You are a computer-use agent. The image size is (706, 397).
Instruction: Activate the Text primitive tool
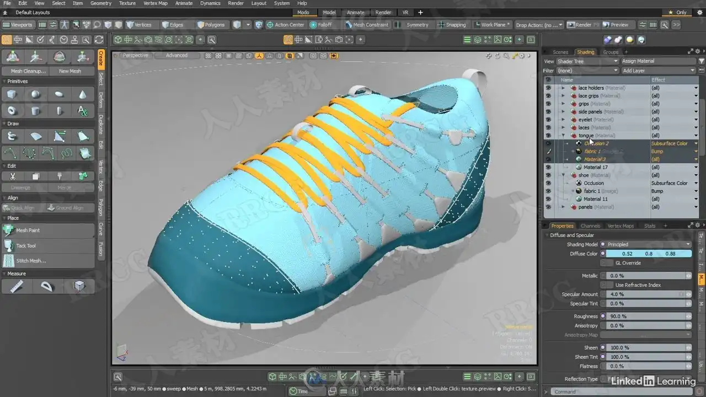[83, 111]
